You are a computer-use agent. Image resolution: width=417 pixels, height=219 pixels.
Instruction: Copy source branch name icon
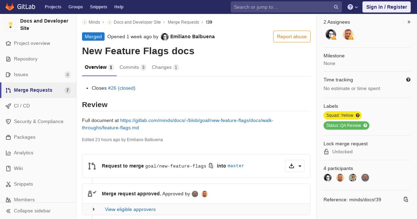pos(211,166)
